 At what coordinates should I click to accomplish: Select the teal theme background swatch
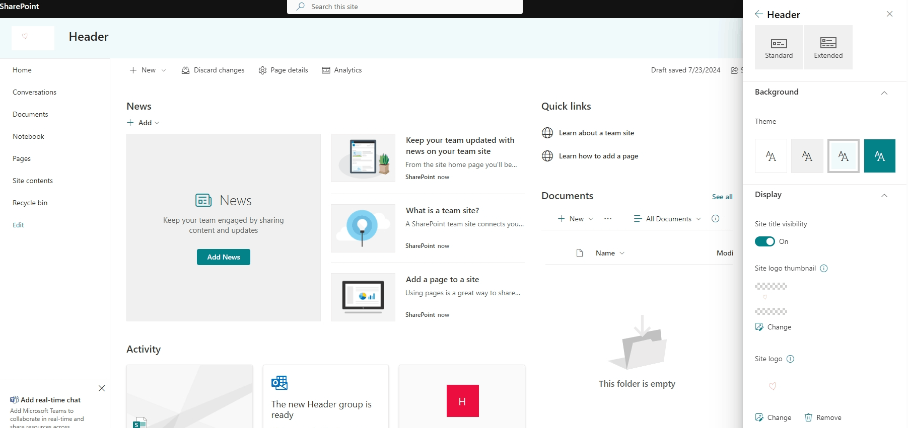[x=879, y=156]
